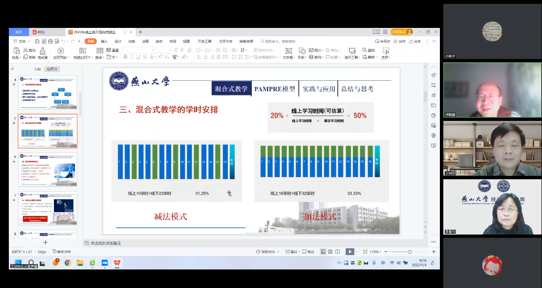Viewport: 542px width, 288px height.
Task: Click the Share (分享) button
Action: pyautogui.click(x=415, y=42)
